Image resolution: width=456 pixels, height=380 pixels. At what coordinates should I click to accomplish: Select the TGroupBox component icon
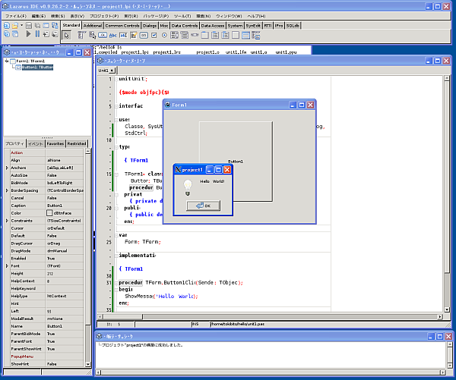pyautogui.click(x=205, y=36)
